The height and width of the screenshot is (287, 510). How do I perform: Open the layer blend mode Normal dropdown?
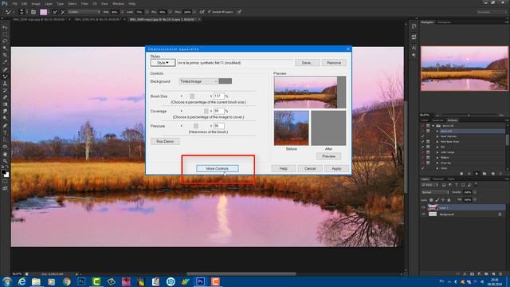click(435, 192)
